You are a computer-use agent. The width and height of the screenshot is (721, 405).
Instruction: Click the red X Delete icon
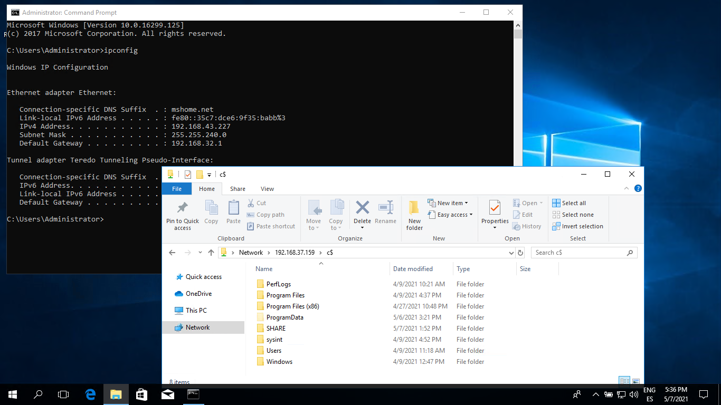click(362, 207)
